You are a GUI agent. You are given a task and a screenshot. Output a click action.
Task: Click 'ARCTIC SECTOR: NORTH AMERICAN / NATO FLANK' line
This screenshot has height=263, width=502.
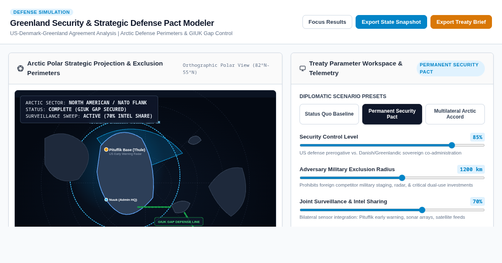(86, 103)
